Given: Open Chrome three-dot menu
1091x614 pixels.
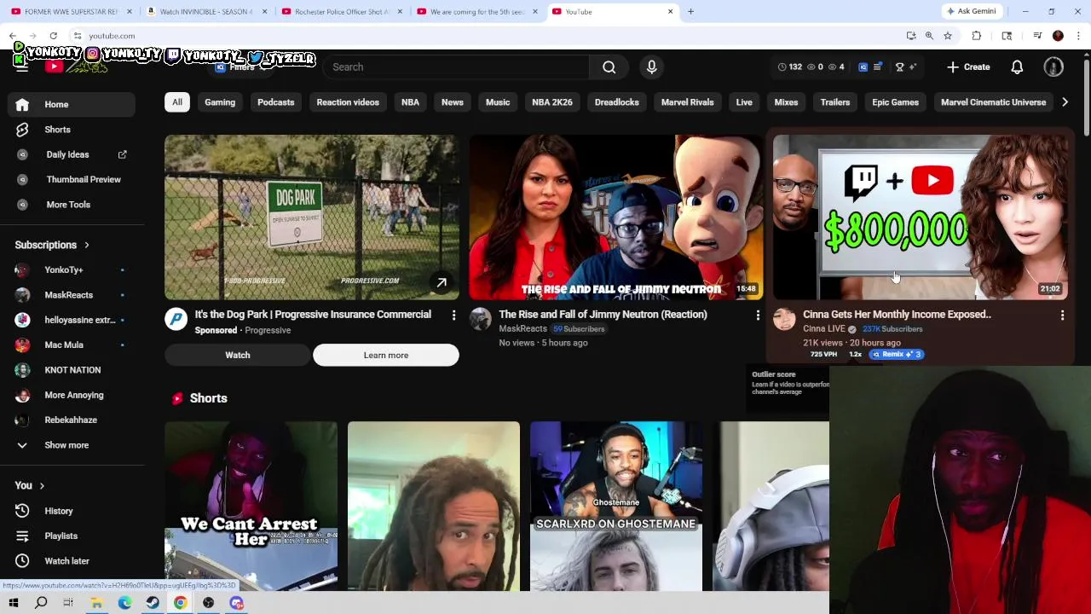Looking at the screenshot, I should pyautogui.click(x=1078, y=36).
